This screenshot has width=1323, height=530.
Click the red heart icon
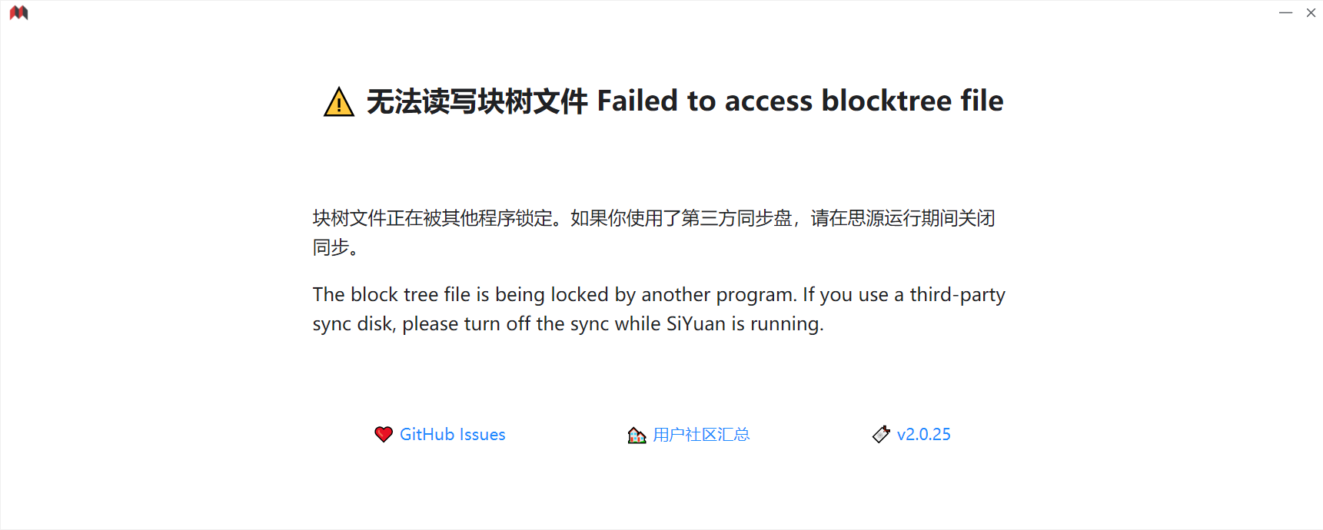384,435
